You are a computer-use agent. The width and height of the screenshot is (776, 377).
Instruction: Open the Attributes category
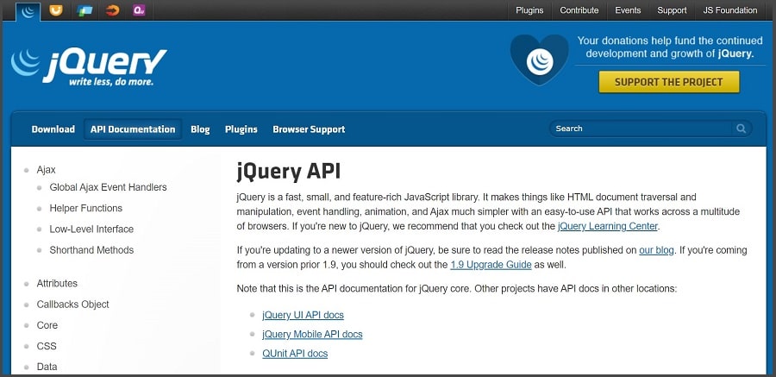(57, 283)
